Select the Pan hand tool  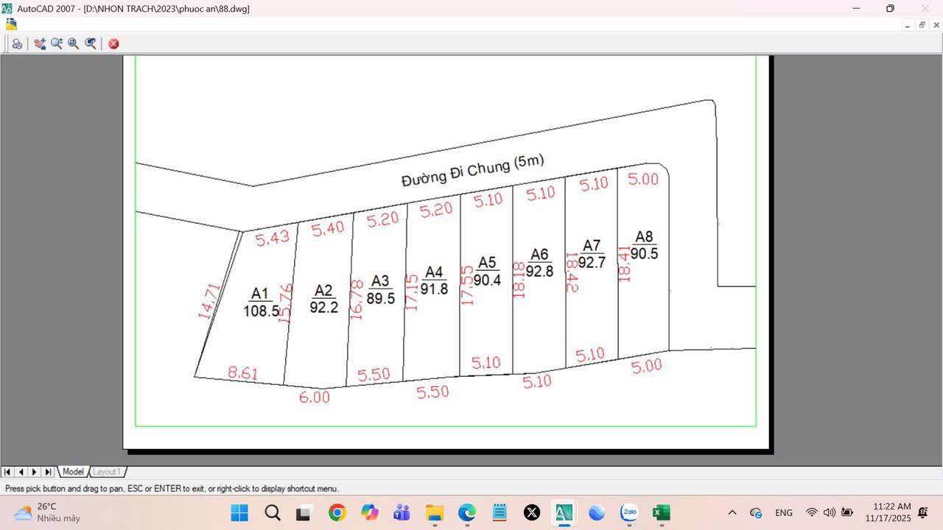click(40, 44)
